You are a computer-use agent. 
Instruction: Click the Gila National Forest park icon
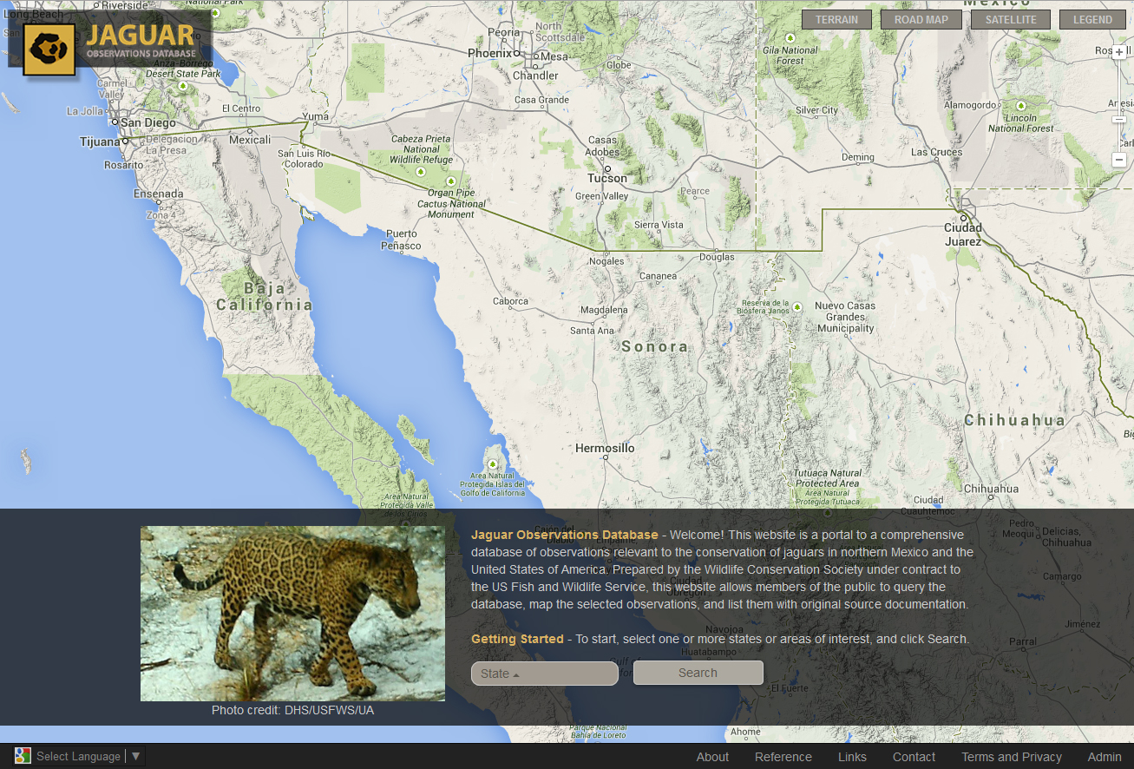tap(790, 38)
